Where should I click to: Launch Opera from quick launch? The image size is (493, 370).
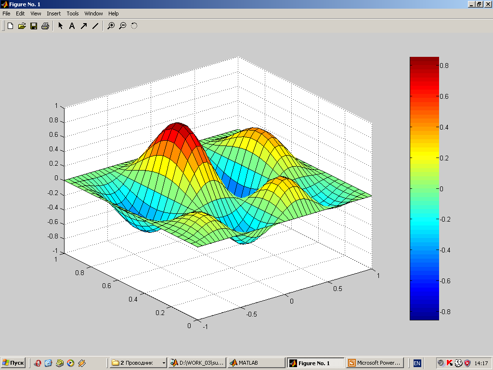(x=38, y=363)
